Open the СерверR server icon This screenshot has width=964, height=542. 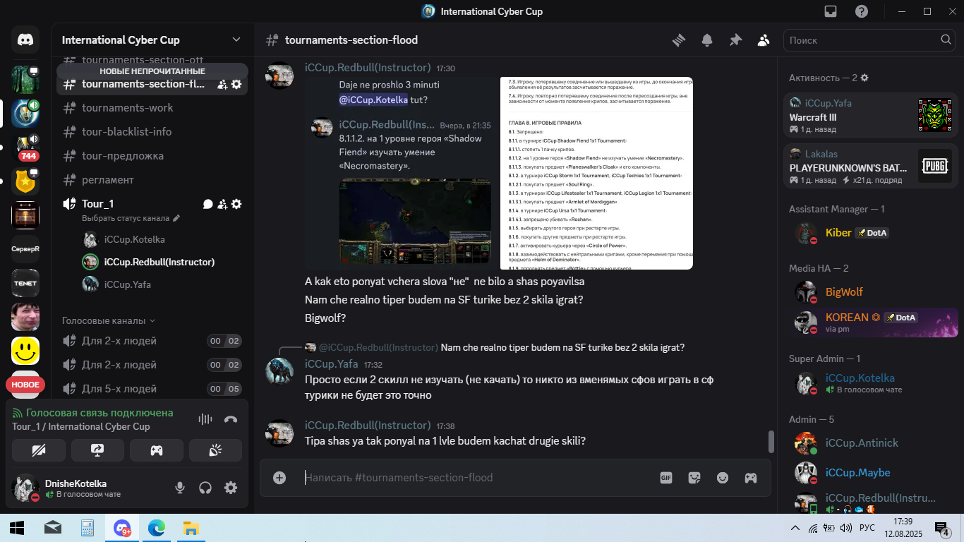(x=25, y=249)
